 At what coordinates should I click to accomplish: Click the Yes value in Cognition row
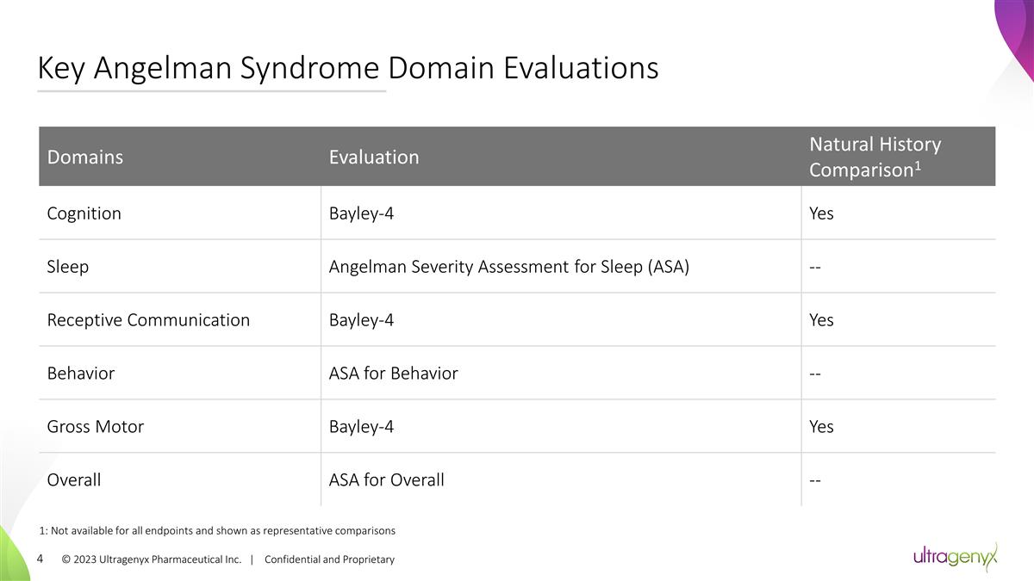point(821,213)
